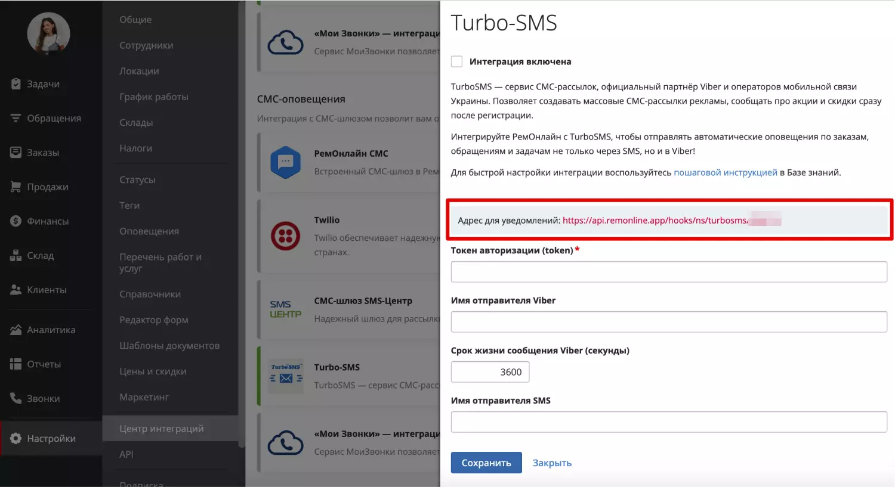Open Обращения in the left sidebar

point(54,118)
